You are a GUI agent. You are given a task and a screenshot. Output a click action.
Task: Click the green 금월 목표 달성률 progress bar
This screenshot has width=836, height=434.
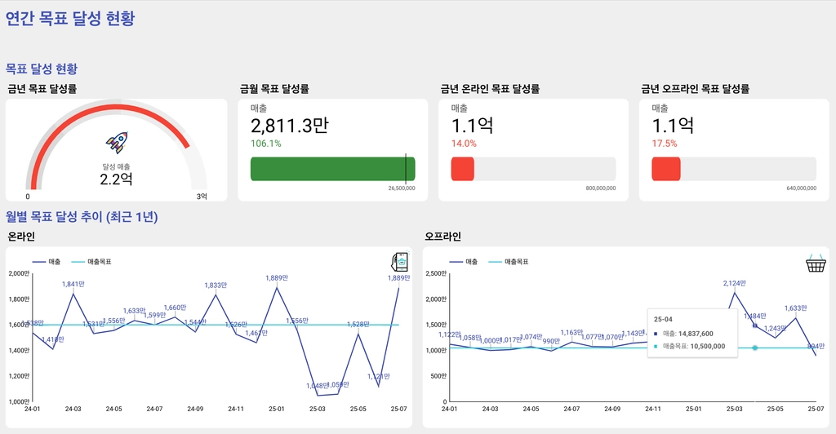pyautogui.click(x=333, y=169)
